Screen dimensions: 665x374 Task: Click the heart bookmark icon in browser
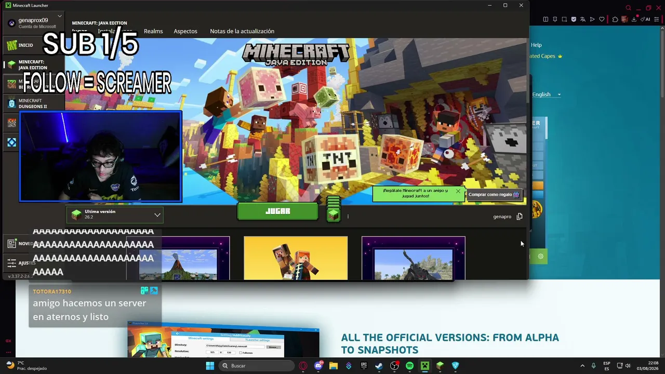(x=602, y=19)
